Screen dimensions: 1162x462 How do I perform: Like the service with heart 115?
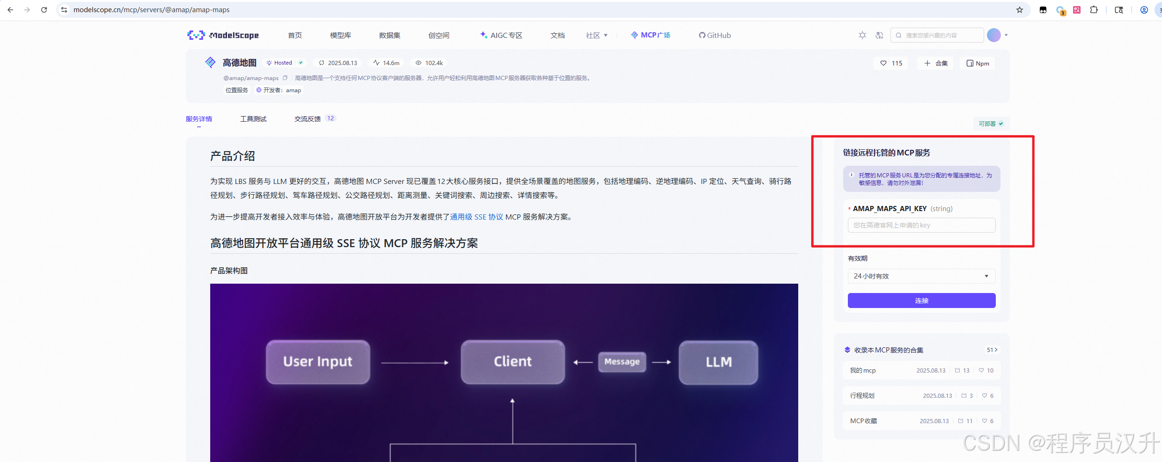pos(891,63)
